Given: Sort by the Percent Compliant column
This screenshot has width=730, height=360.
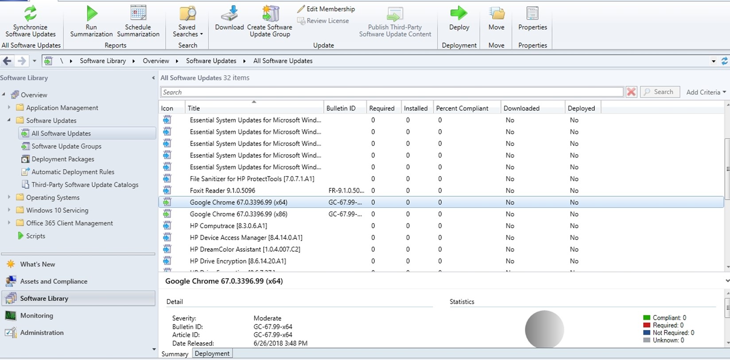Looking at the screenshot, I should [467, 108].
